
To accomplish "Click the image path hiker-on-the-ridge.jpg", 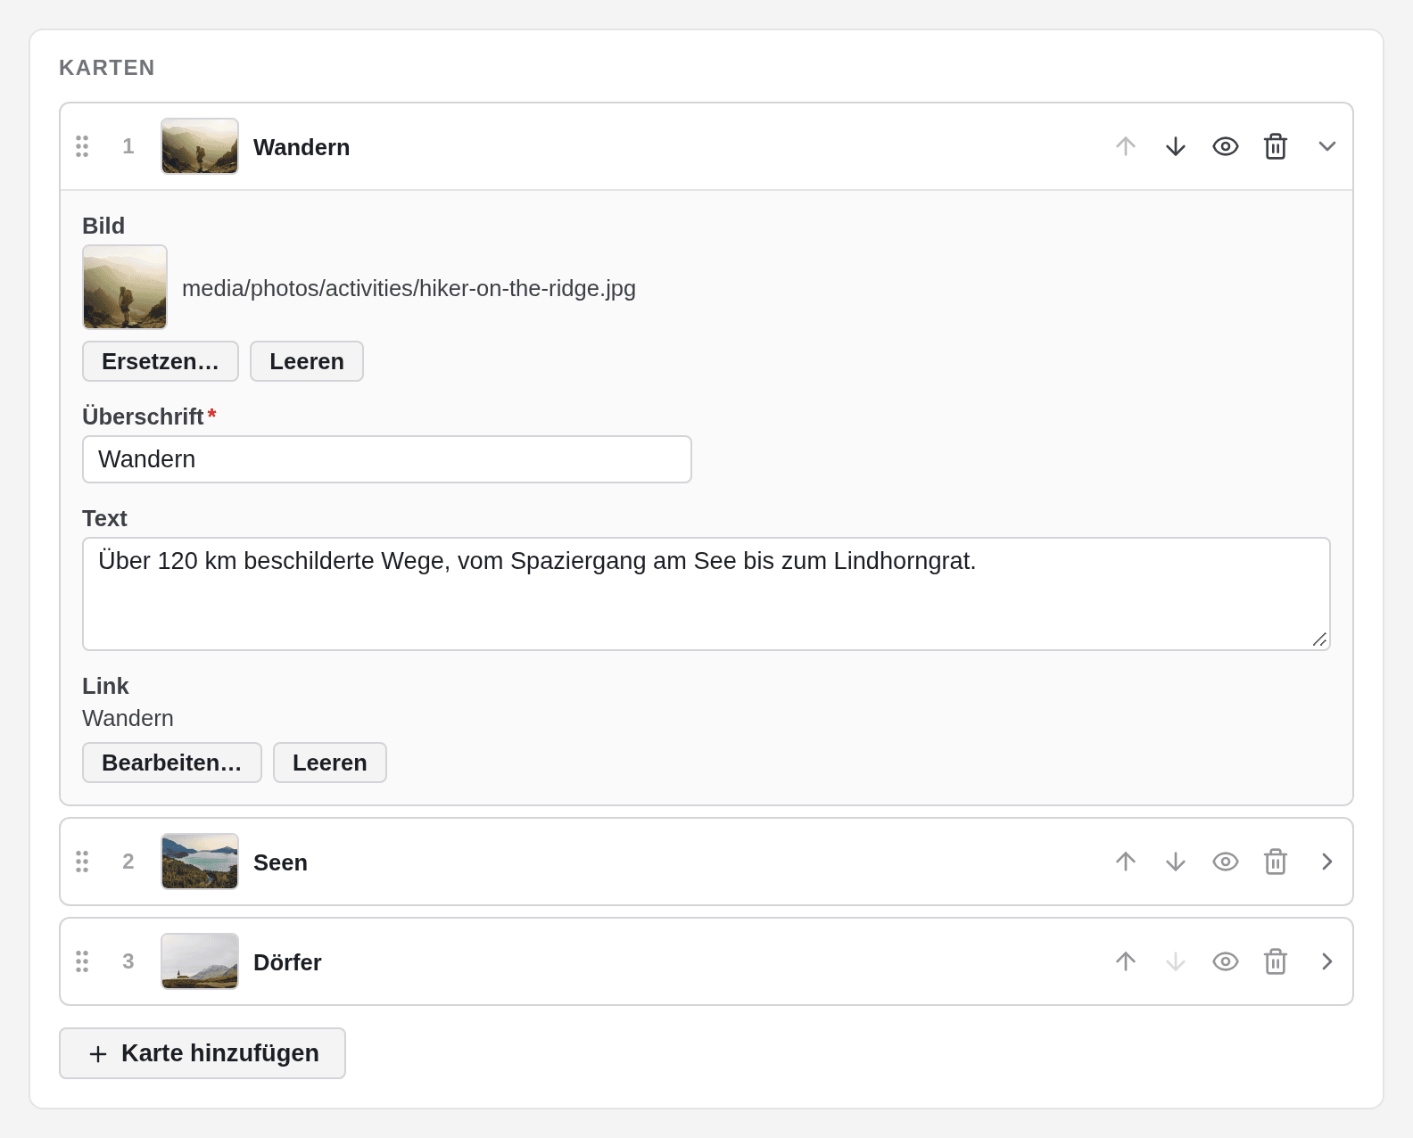I will (x=409, y=288).
